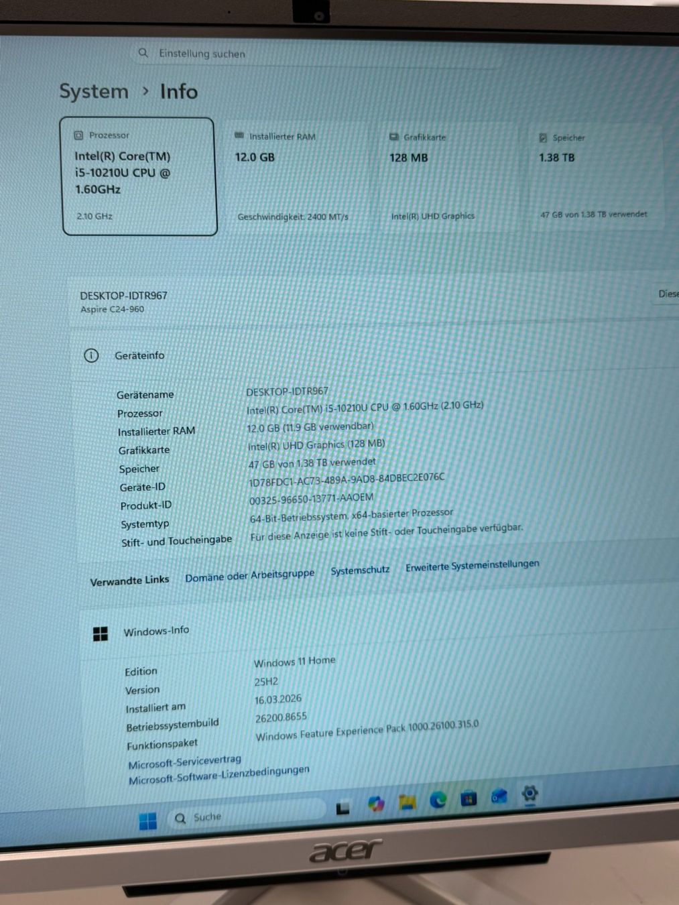
Task: Open File Explorer from the taskbar
Action: point(407,802)
